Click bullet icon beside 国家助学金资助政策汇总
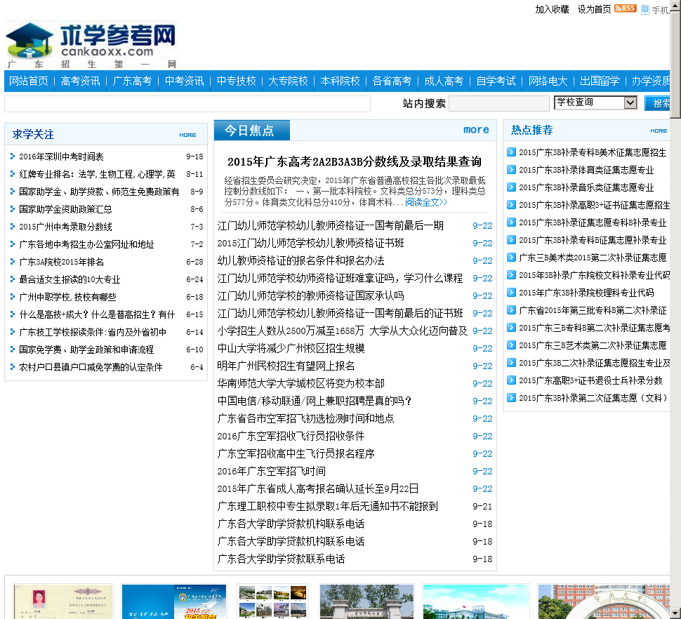Screen dimensions: 681x619 (x=13, y=209)
